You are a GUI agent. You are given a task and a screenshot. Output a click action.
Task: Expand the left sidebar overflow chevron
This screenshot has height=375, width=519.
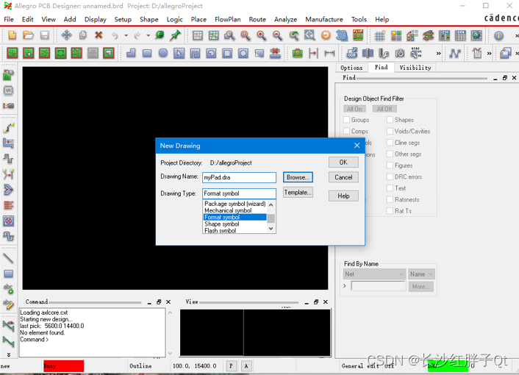pos(8,354)
